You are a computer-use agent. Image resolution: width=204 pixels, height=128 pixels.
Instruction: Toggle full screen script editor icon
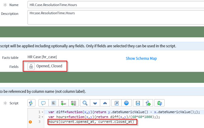coord(117,103)
